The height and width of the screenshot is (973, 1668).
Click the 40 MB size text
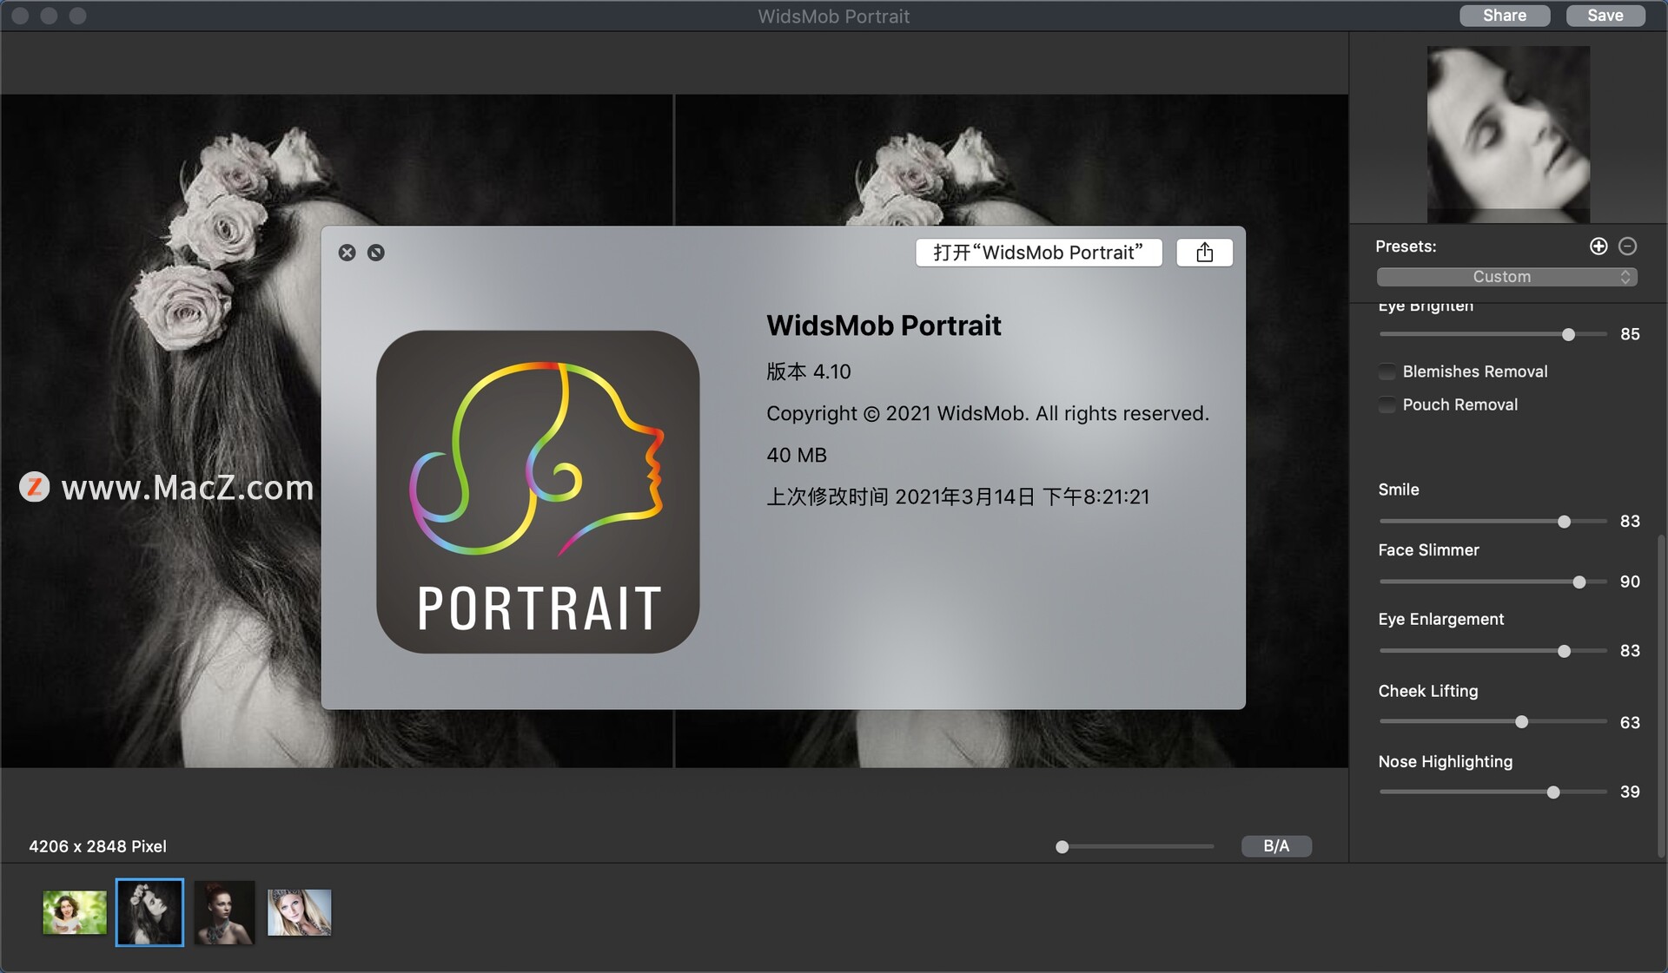tap(797, 455)
